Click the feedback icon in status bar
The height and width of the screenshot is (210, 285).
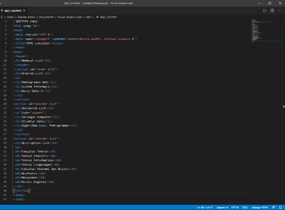pos(274,207)
